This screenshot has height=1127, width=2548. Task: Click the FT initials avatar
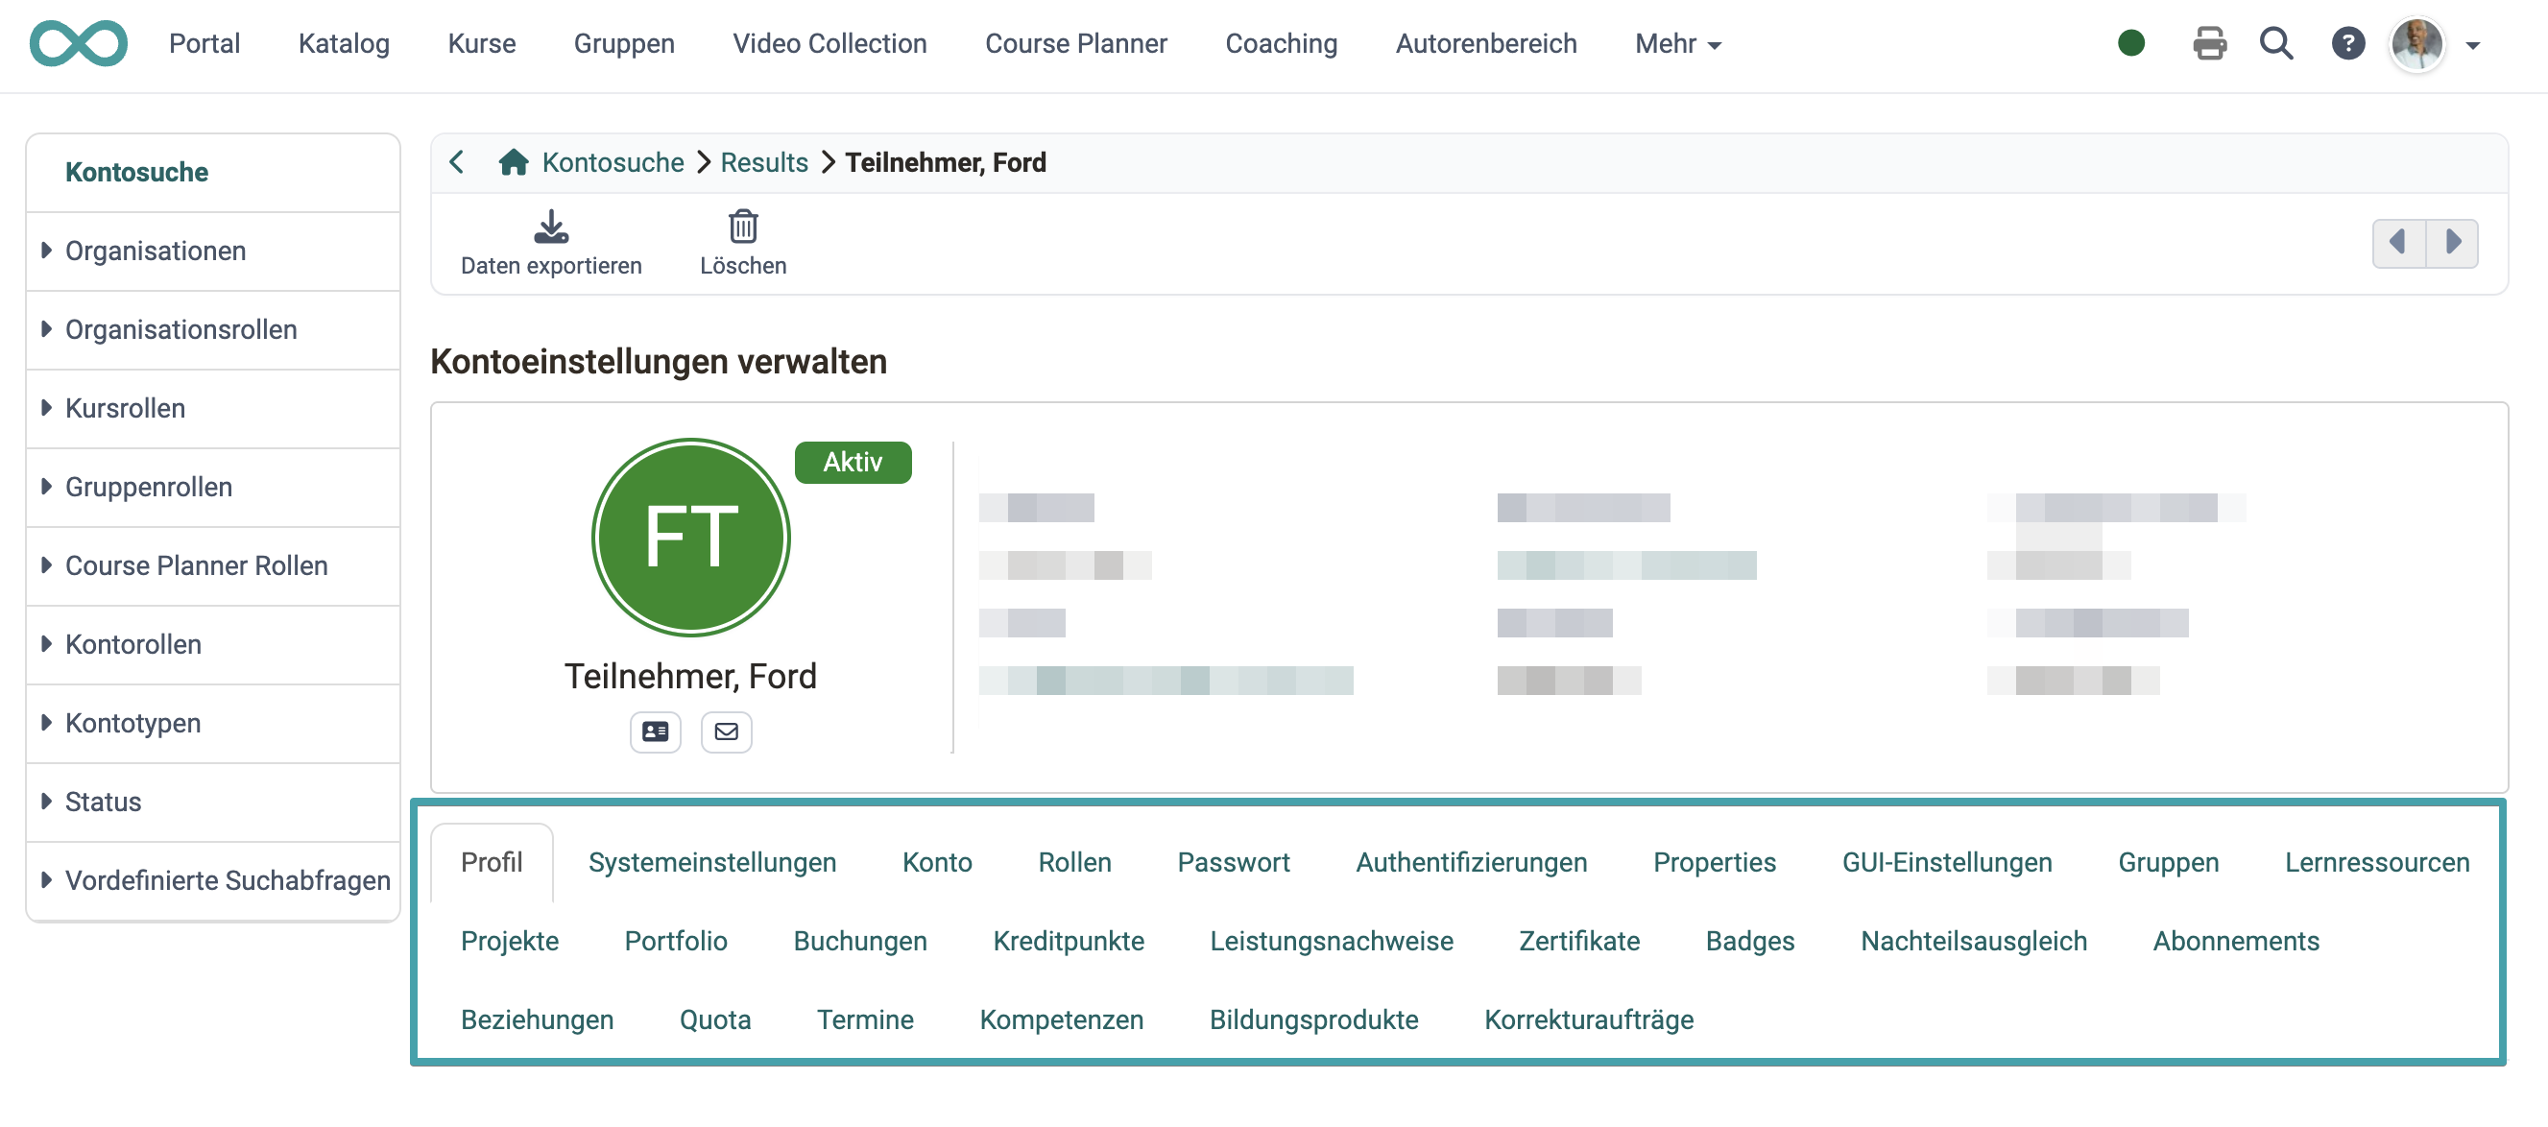tap(690, 538)
